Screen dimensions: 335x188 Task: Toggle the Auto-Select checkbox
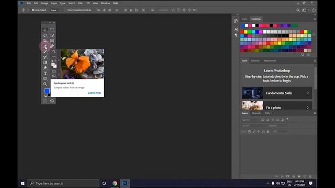[x=33, y=10]
